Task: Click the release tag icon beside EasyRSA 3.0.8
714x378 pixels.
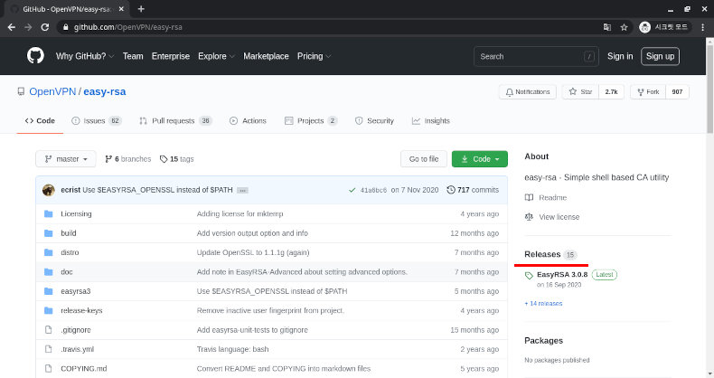Action: click(529, 276)
